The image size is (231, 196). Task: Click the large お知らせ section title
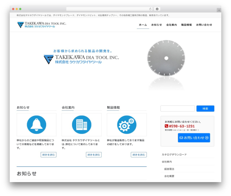(x=27, y=174)
